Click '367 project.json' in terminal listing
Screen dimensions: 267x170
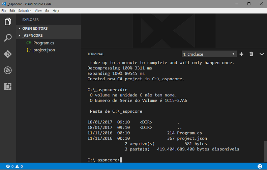click(x=187, y=138)
